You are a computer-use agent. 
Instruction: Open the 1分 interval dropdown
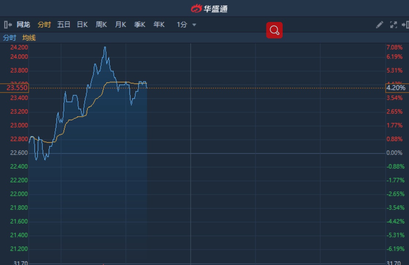[182, 25]
